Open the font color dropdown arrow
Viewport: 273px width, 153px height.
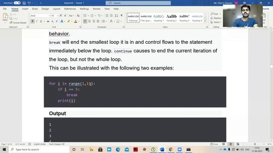[78, 21]
